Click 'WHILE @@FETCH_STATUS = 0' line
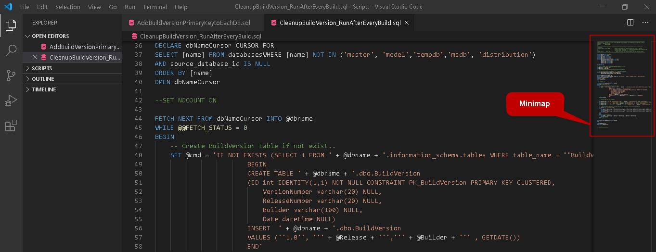656x252 pixels. click(201, 128)
